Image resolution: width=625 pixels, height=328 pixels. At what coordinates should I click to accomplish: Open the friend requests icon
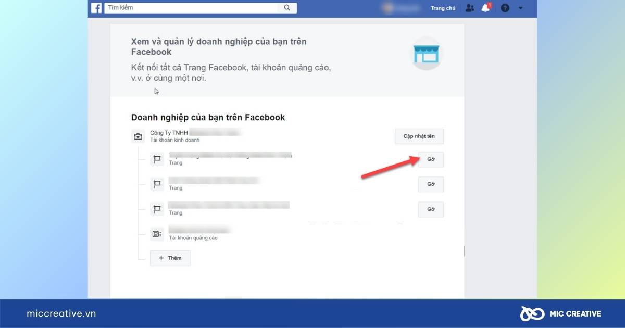[x=470, y=8]
